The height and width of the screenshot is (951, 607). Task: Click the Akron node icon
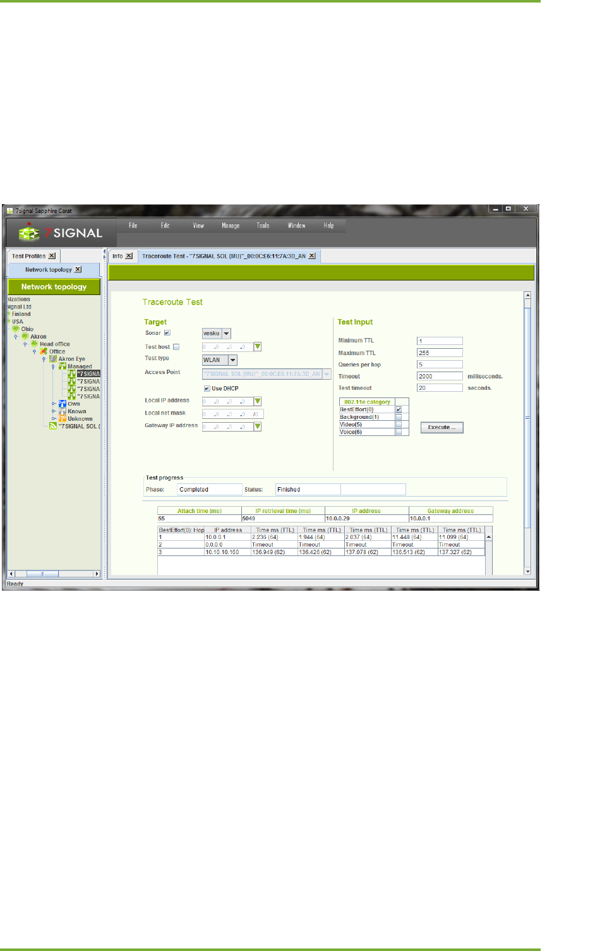25,336
